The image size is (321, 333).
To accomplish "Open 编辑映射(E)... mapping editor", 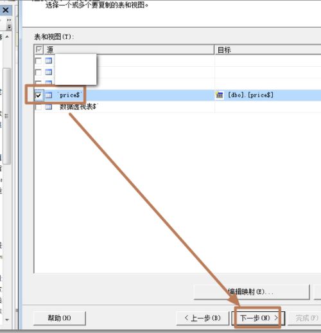I will 252,292.
